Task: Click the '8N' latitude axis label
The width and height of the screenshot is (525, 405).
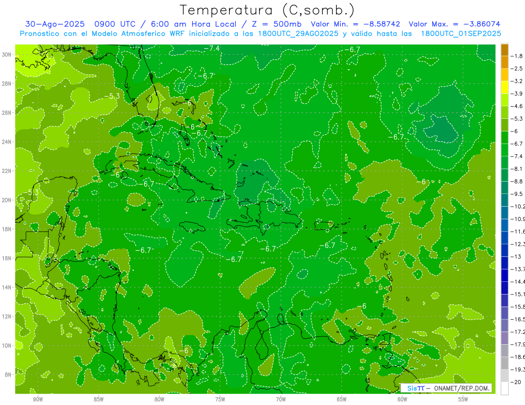Action: coord(8,375)
